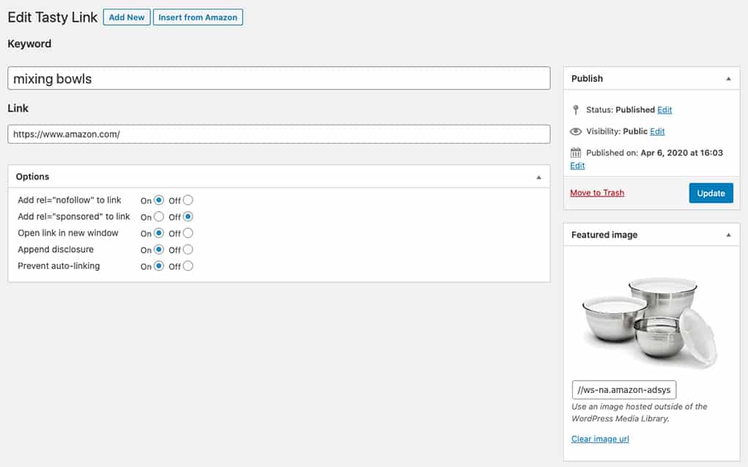Click Clear image url link
Screen dimensions: 748x467
tap(600, 439)
